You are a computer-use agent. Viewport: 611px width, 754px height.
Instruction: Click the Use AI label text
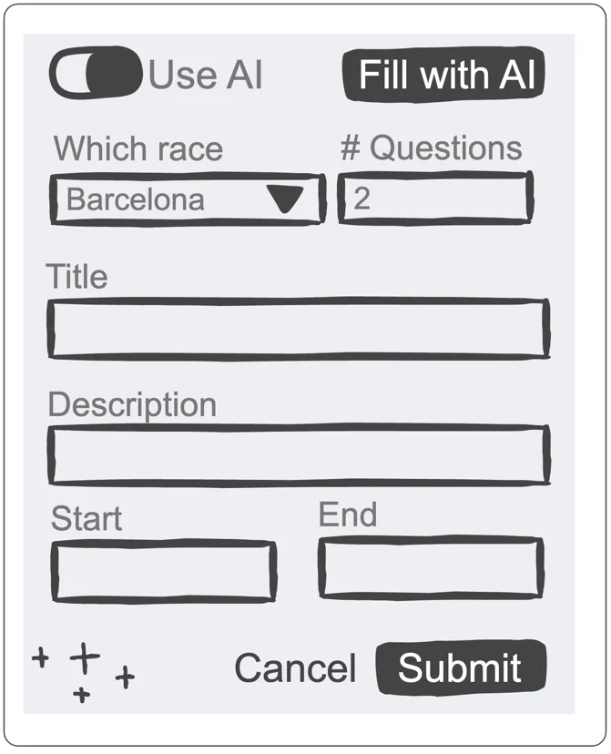206,75
